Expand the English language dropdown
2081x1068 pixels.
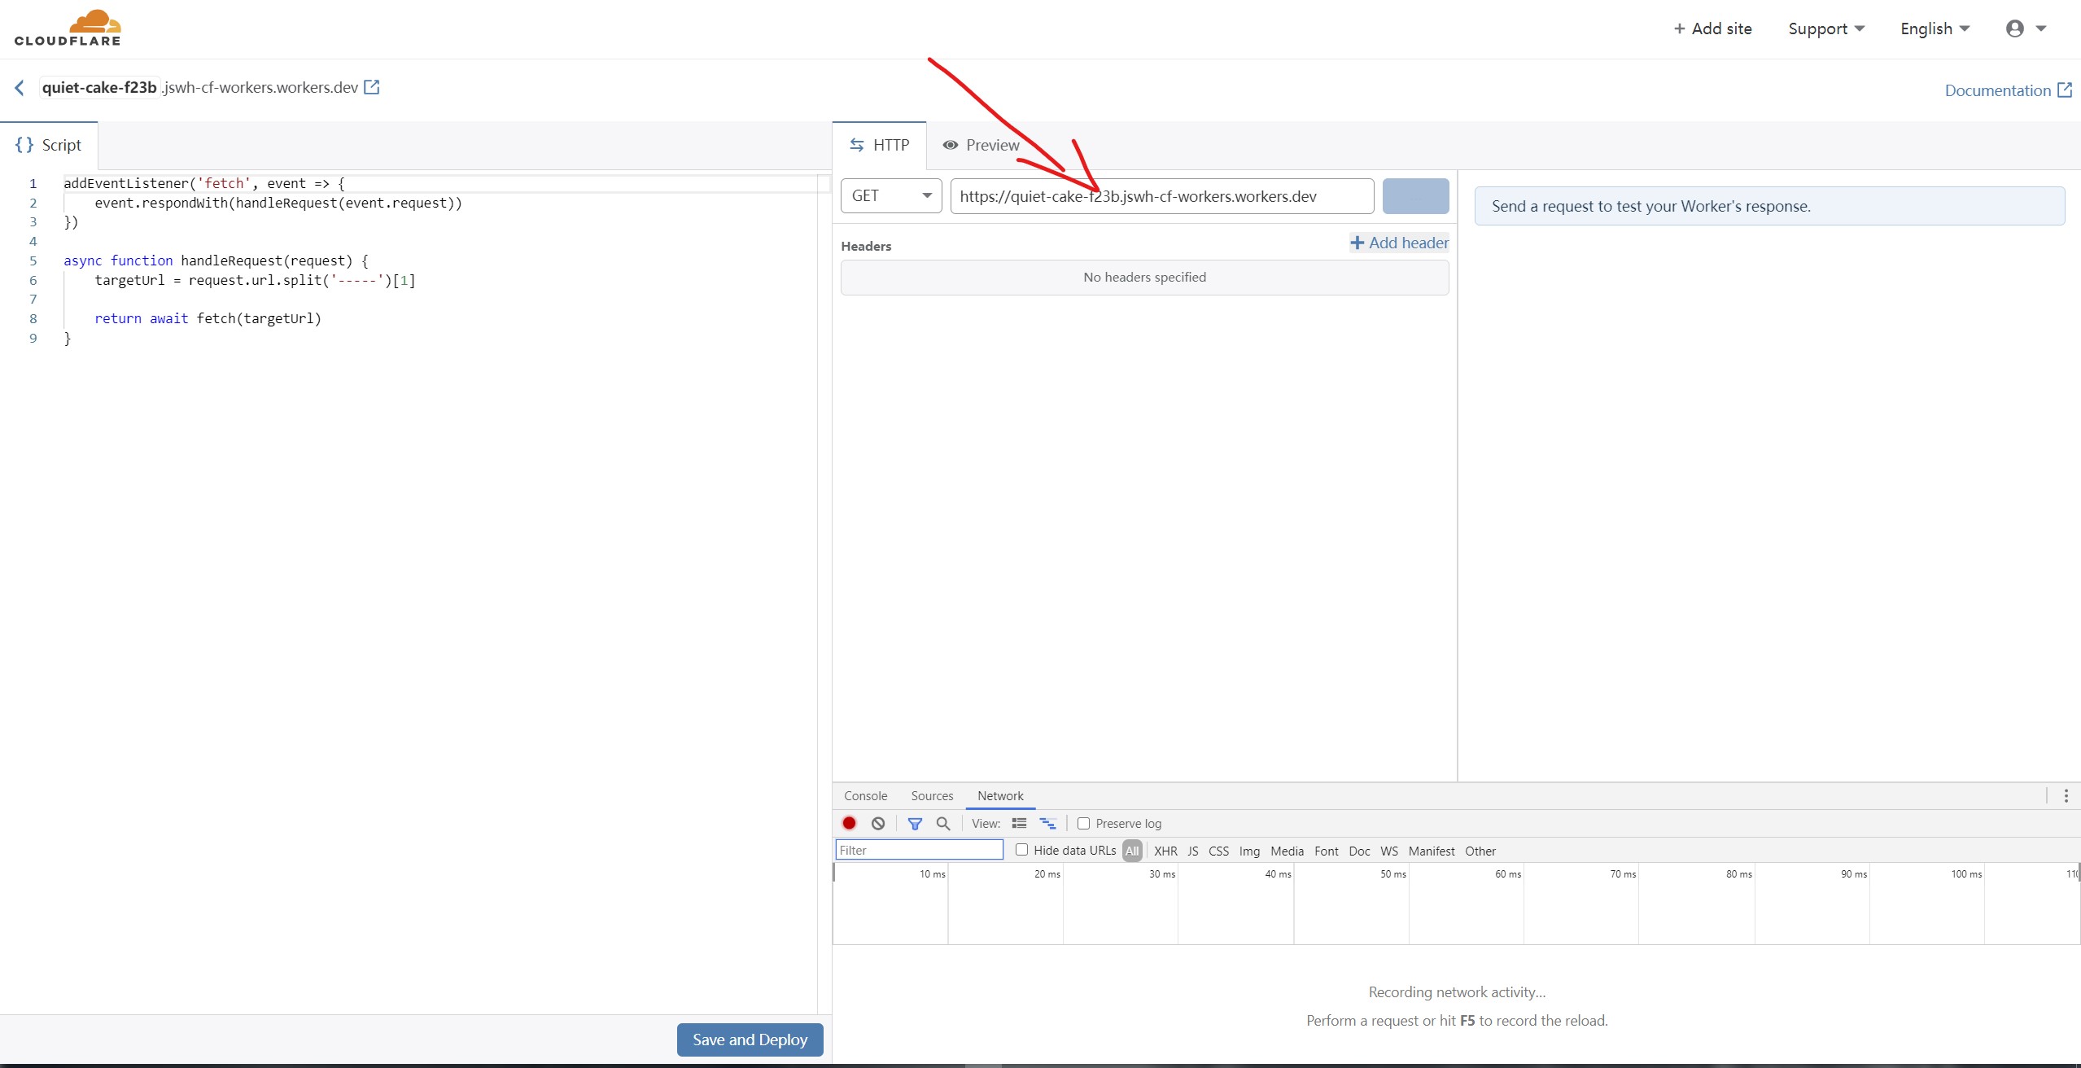click(1935, 28)
